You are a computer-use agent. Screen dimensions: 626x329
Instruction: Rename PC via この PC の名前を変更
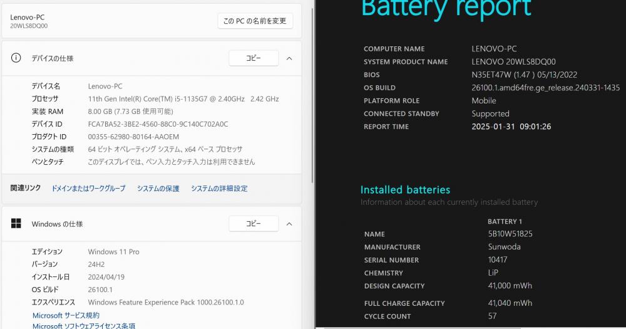pos(255,21)
